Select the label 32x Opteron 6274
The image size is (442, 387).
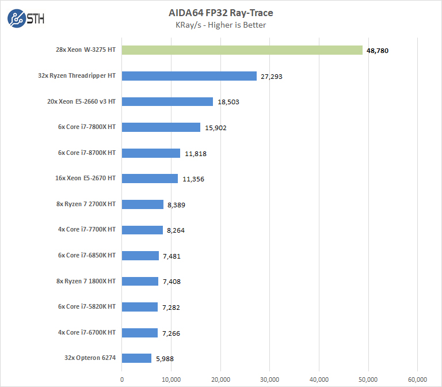(x=90, y=358)
